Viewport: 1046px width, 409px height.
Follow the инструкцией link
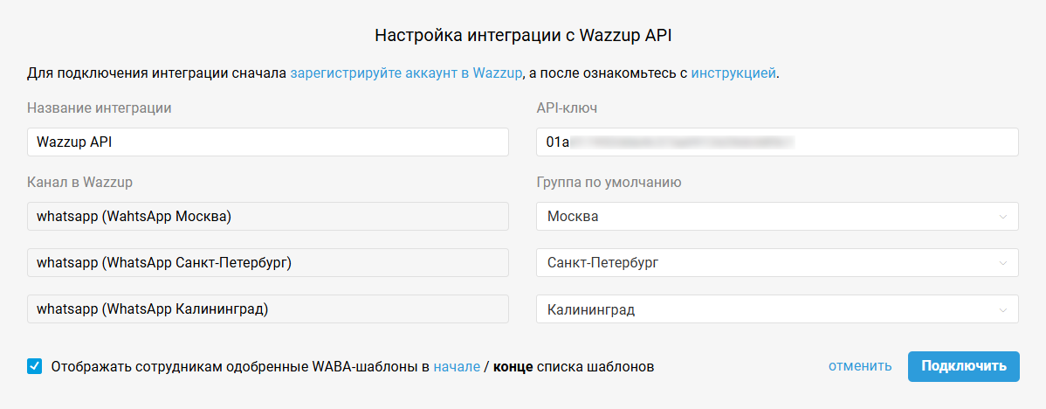(x=733, y=73)
